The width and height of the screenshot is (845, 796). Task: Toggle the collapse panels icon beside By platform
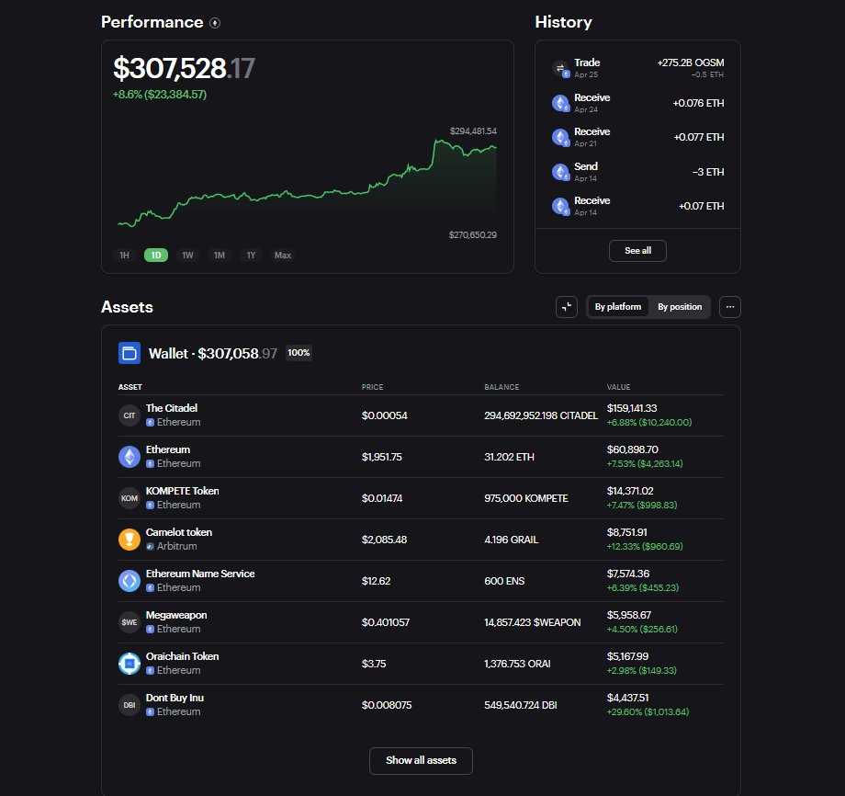[567, 307]
